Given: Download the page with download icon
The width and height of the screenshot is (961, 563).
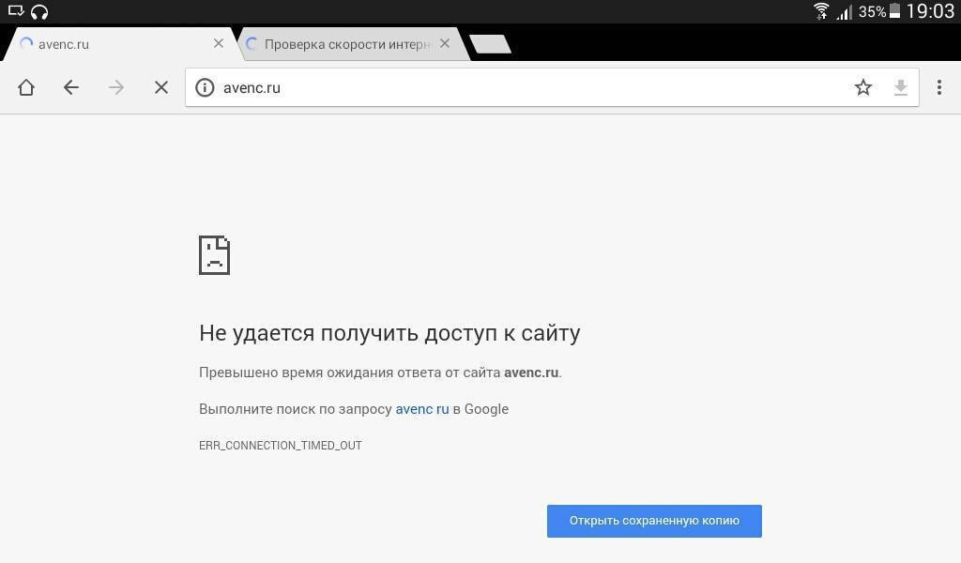Looking at the screenshot, I should click(x=900, y=87).
